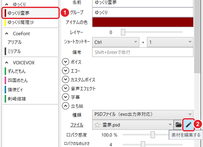Open the dark red アイテムの色 swatch
This screenshot has height=147, width=203.
tap(143, 22)
